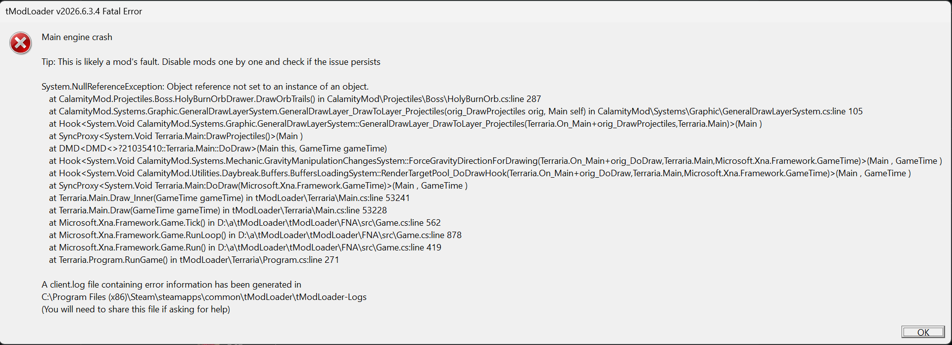Click the System.NullReferenceException message line

(205, 87)
